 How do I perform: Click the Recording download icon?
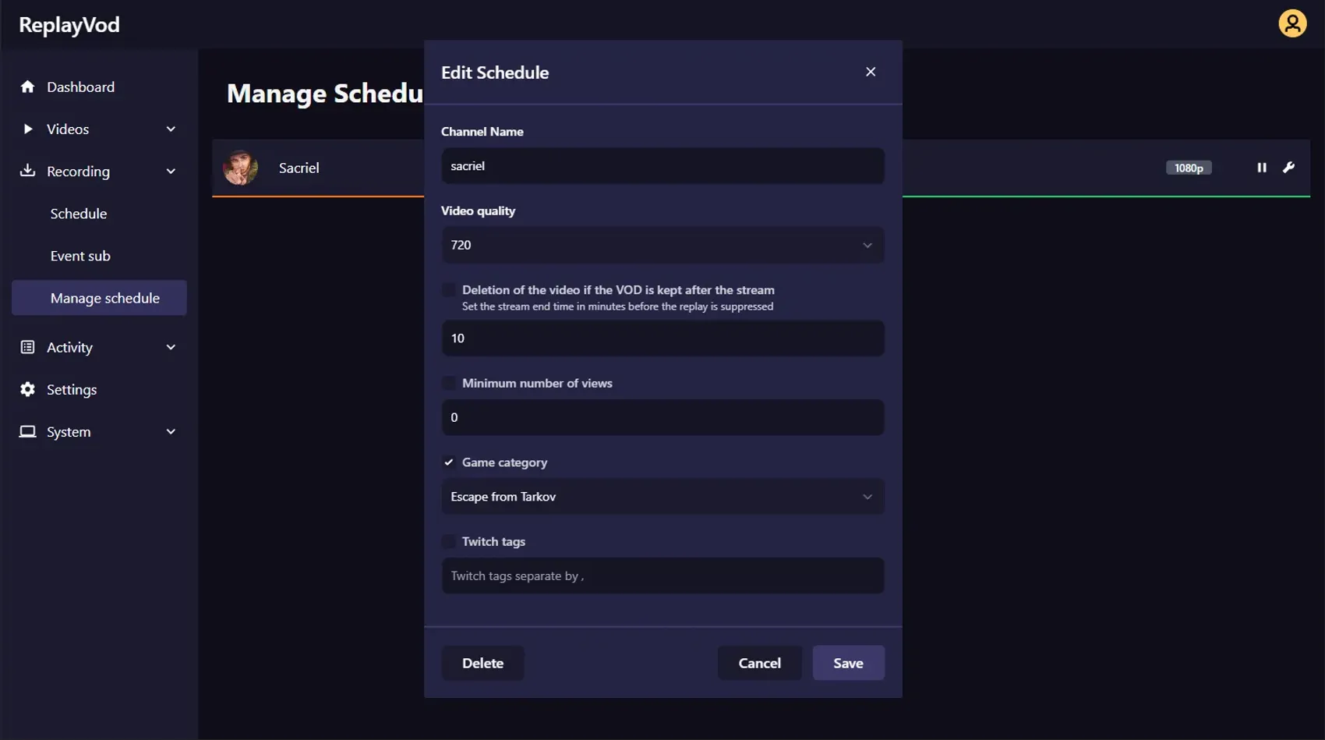pos(27,171)
